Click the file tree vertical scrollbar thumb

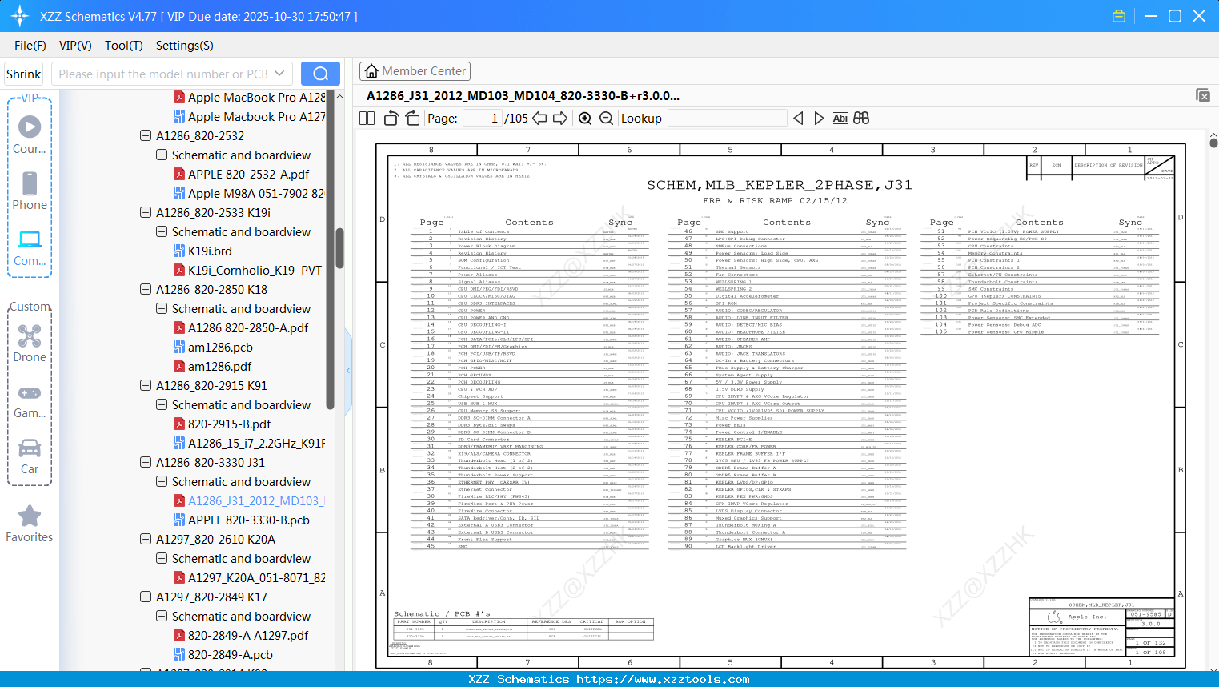[339, 248]
